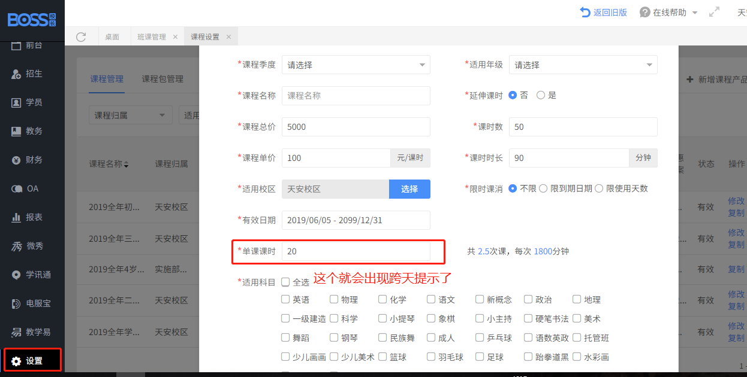
Task: Click the 返回旧版 link
Action: click(610, 12)
